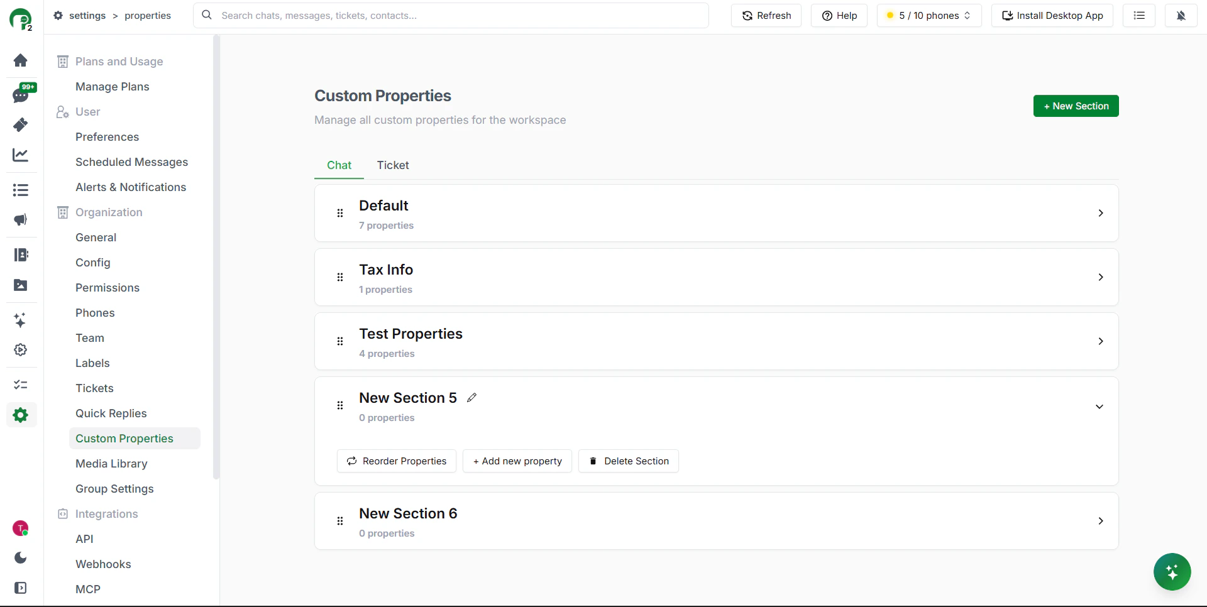1207x607 pixels.
Task: Click + Add new property button
Action: 517,461
